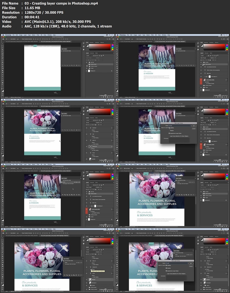
Task: Switch to Channels tab beside blank white canvas
Action: (92, 53)
